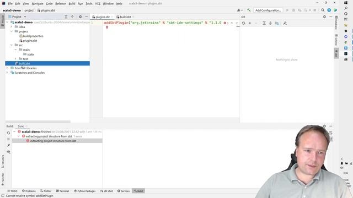This screenshot has height=198, width=353.
Task: Select build.properties file in tree
Action: (x=33, y=36)
